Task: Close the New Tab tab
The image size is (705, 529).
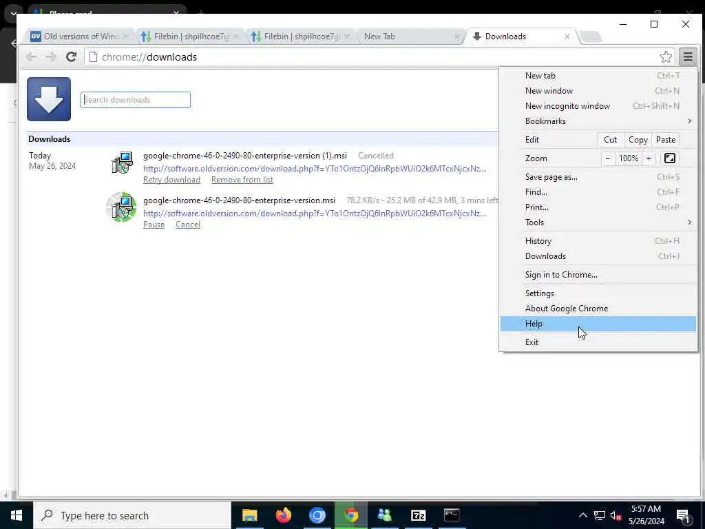Action: click(456, 37)
